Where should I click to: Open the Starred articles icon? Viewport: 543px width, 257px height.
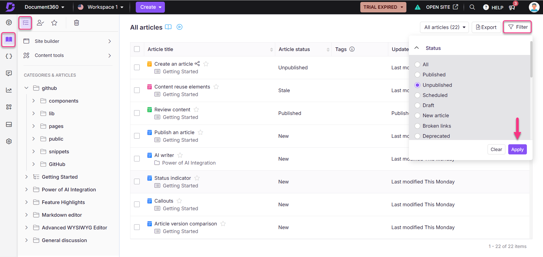point(54,23)
